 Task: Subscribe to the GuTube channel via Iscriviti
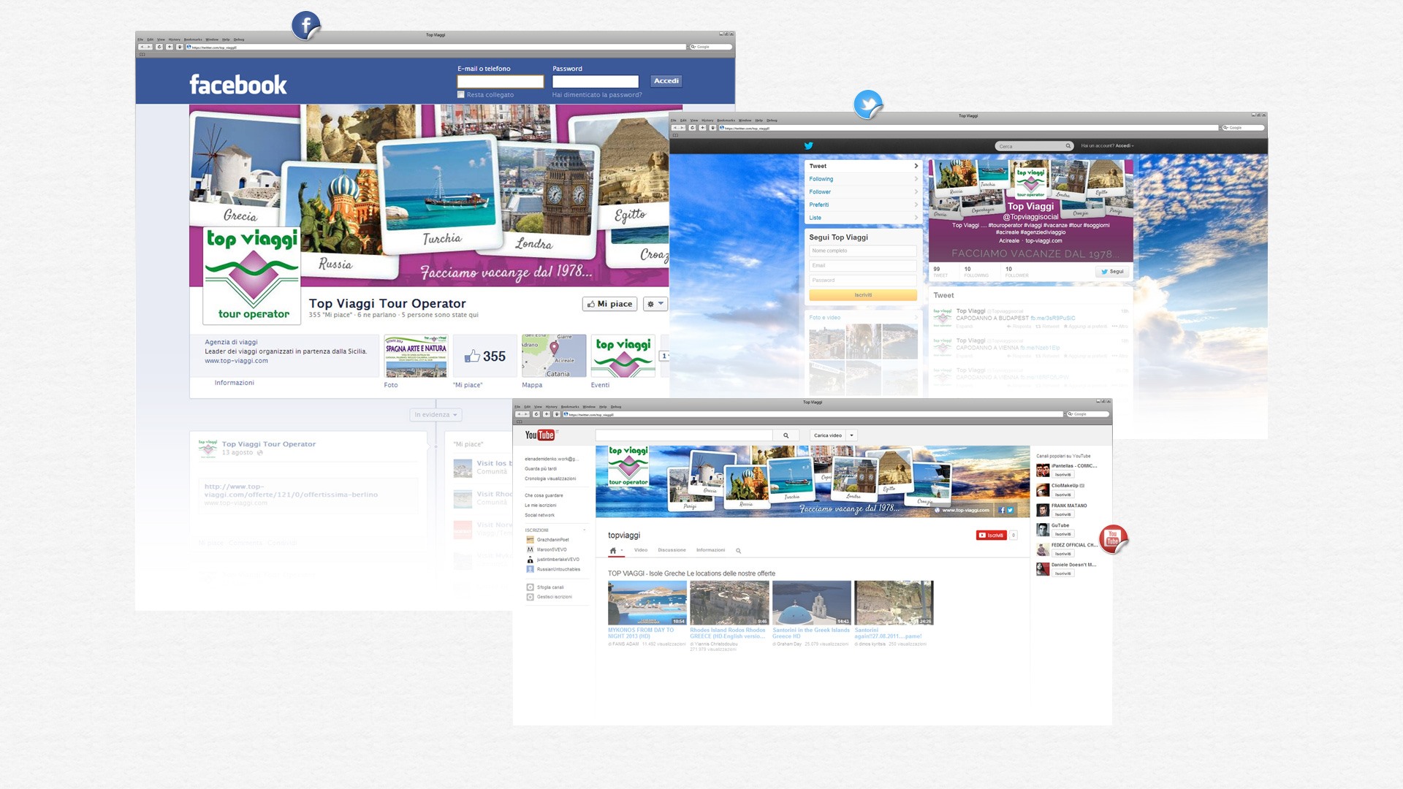[x=1062, y=534]
